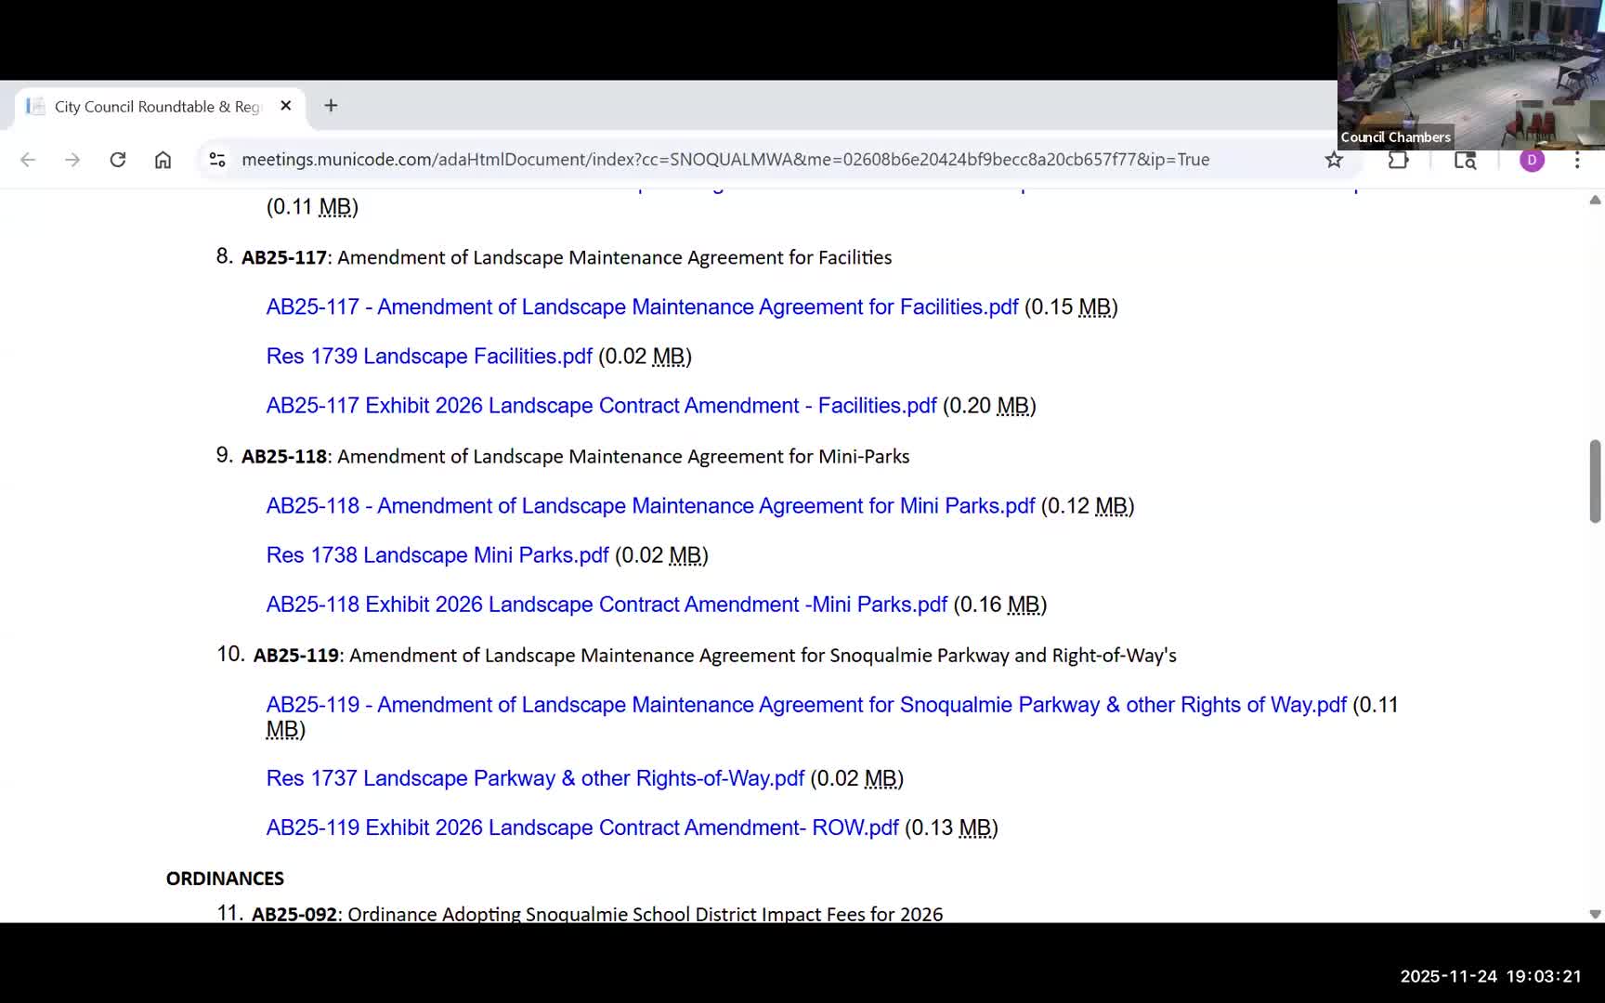Click the address bar URL field
This screenshot has width=1605, height=1003.
coord(724,160)
